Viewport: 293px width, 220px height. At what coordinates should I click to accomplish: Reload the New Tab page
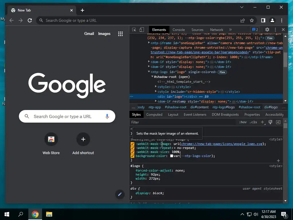[30, 20]
